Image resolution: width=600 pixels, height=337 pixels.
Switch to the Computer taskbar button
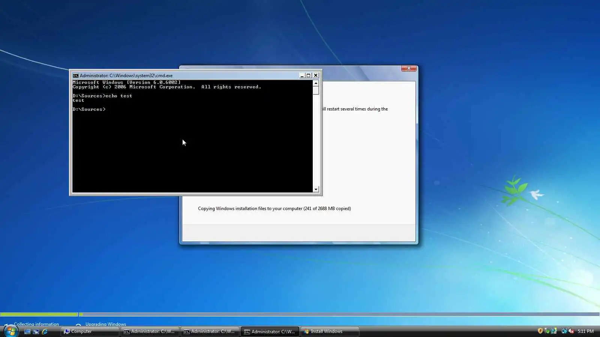click(90, 331)
